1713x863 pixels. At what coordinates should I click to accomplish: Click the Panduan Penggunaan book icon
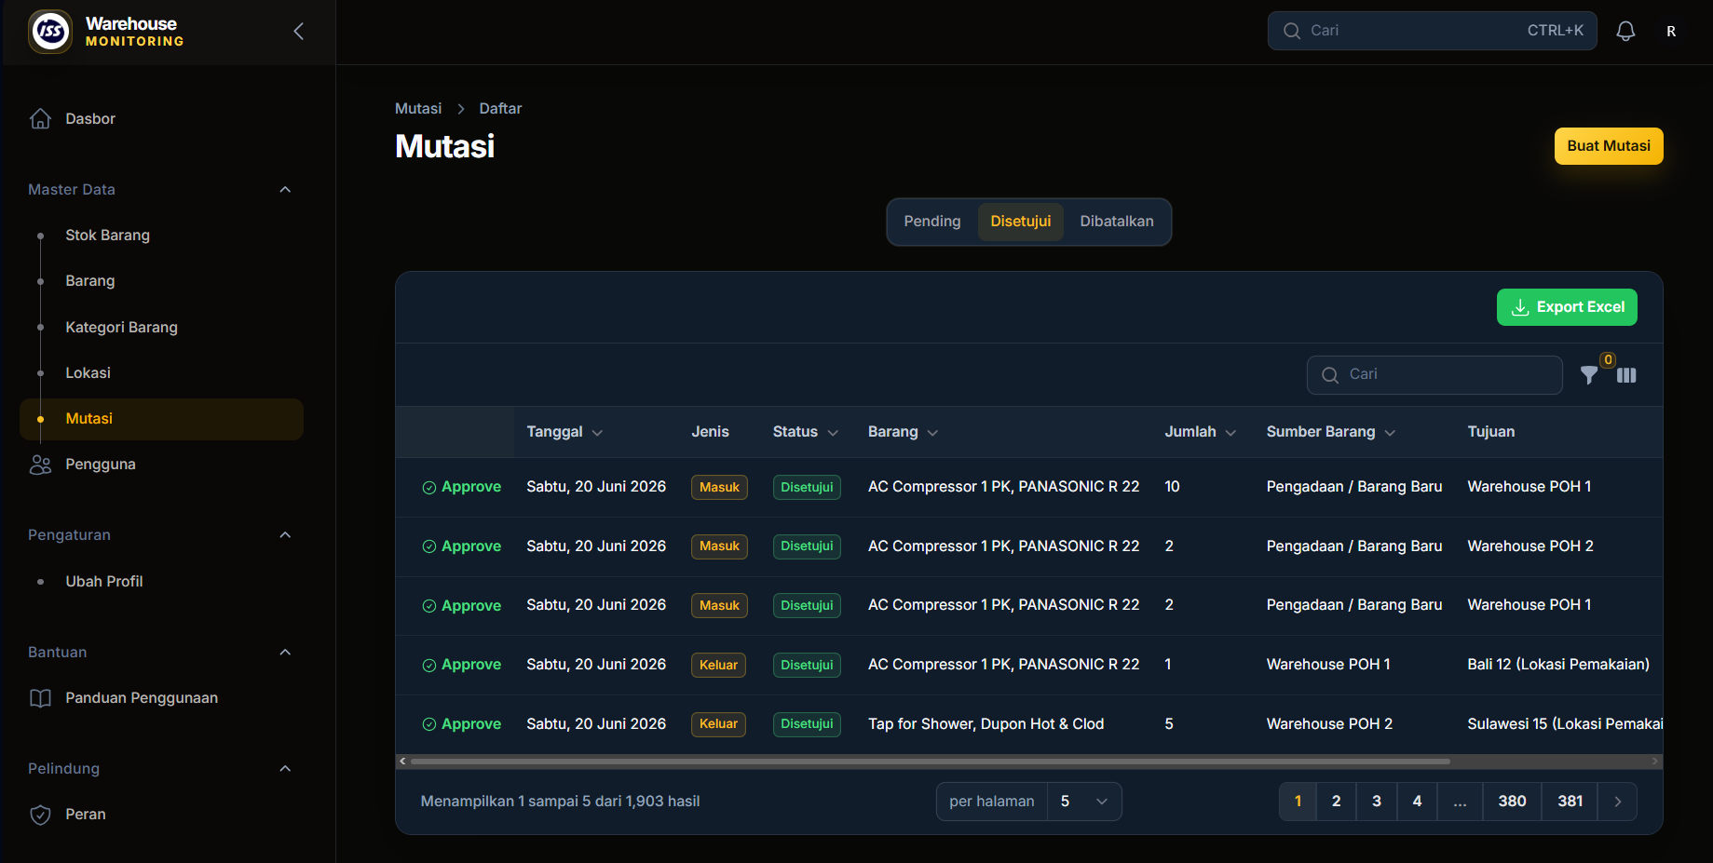pos(40,698)
